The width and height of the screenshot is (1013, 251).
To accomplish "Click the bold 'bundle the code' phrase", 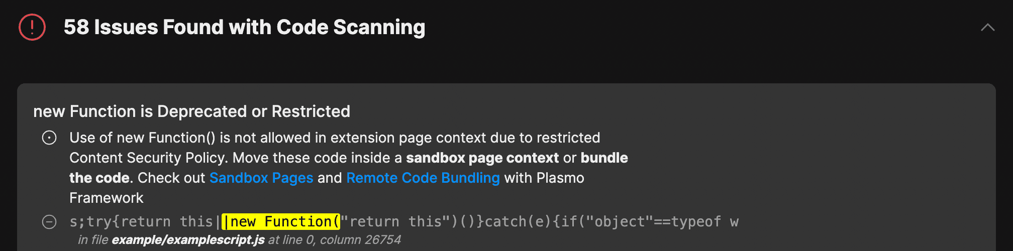I will coord(604,158).
